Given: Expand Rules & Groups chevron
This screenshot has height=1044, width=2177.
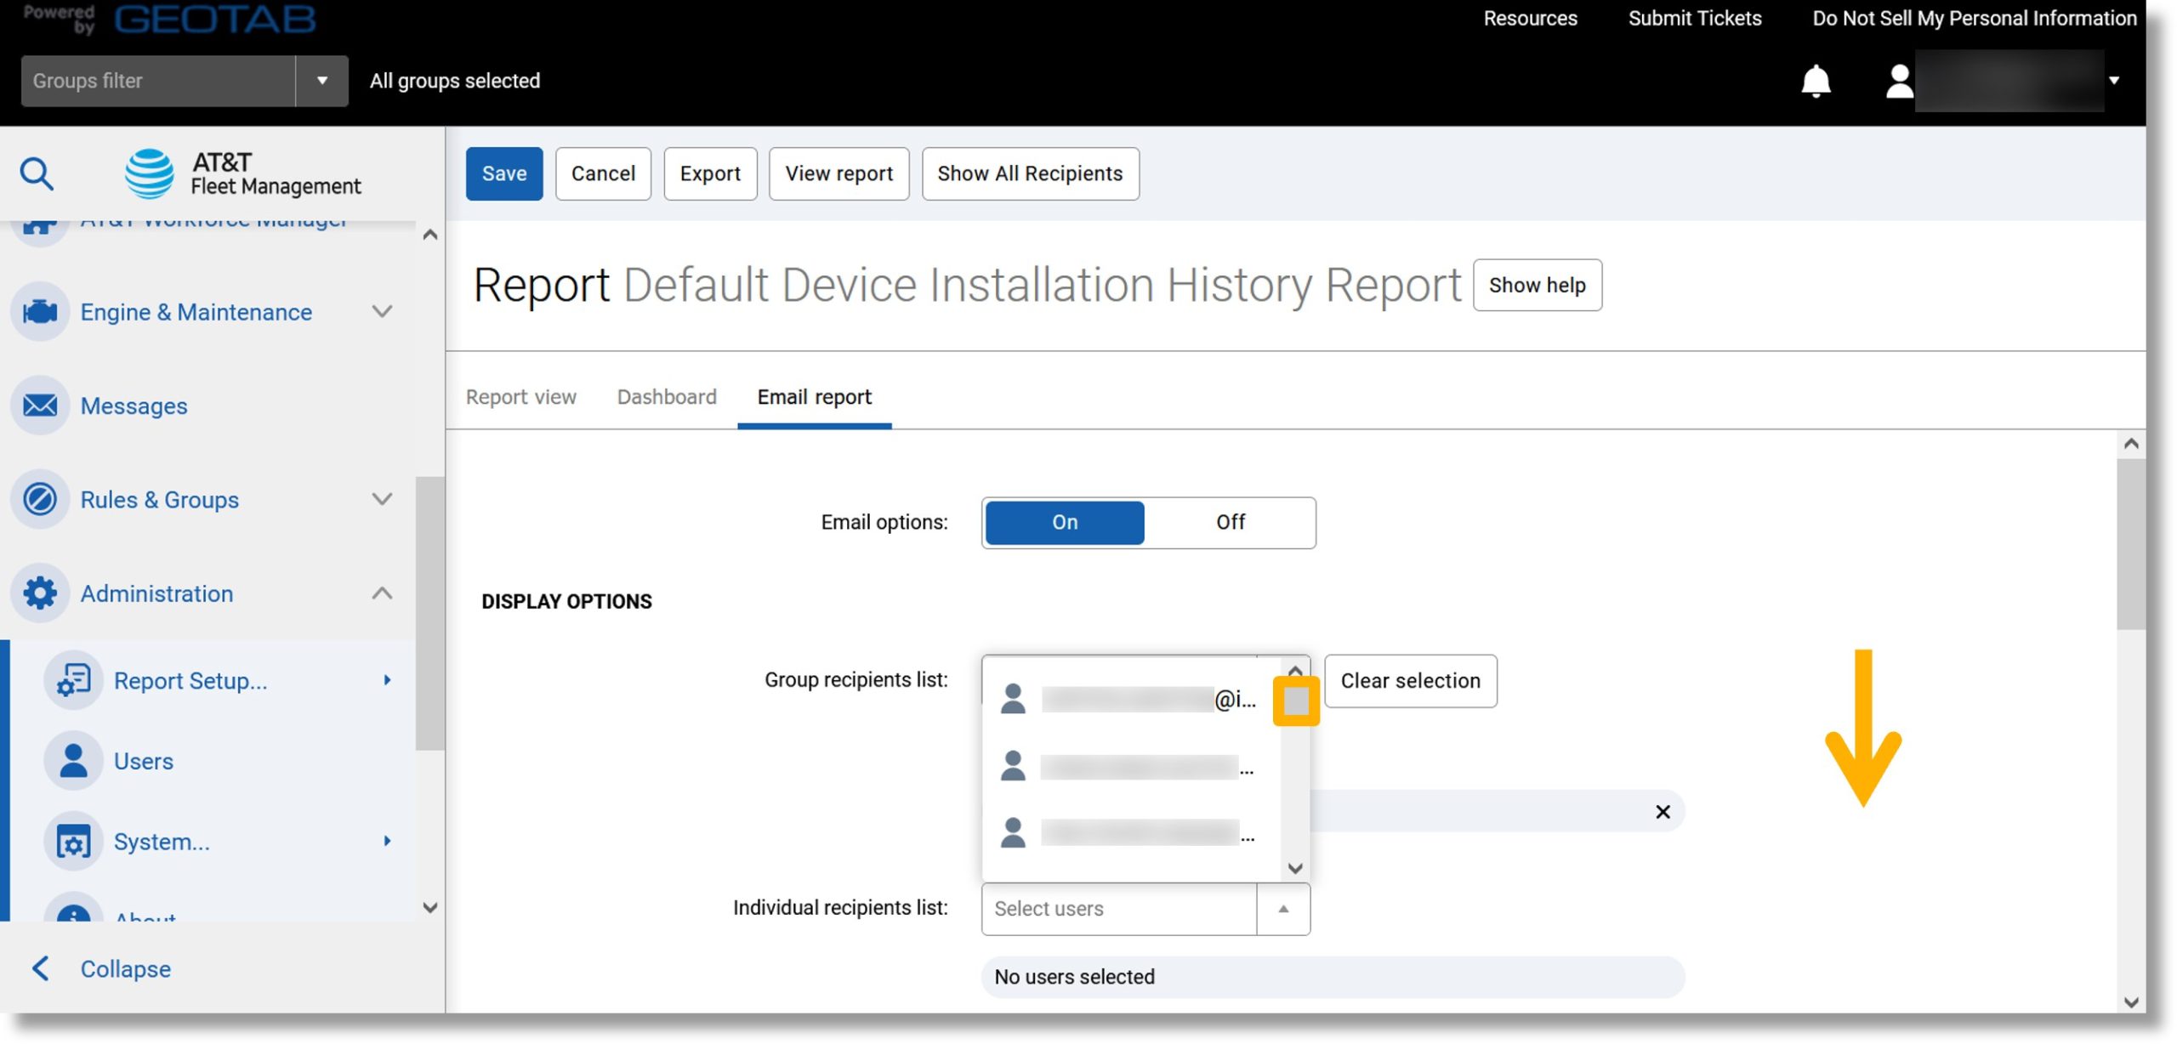Looking at the screenshot, I should click(x=383, y=499).
